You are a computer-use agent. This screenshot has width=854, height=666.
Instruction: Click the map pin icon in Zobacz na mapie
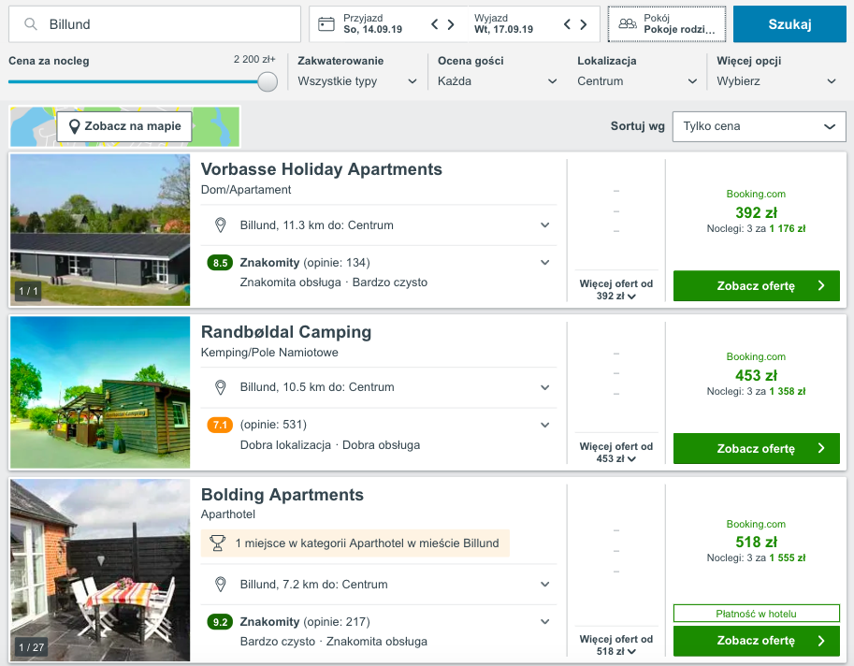75,127
